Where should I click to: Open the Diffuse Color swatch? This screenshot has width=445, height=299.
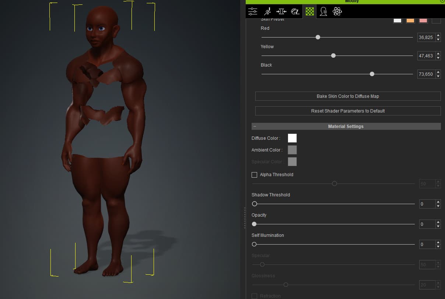coord(292,138)
